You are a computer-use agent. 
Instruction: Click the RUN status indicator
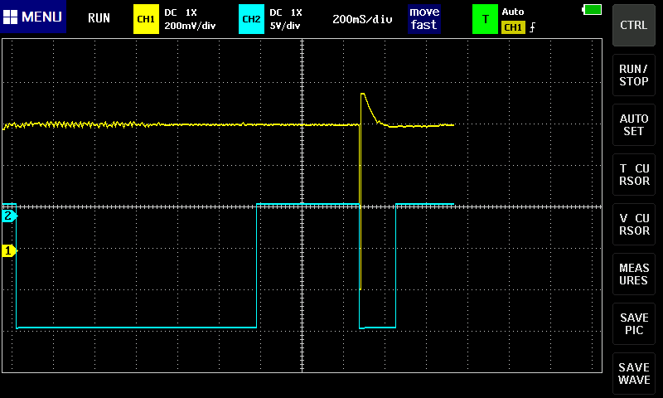coord(99,18)
